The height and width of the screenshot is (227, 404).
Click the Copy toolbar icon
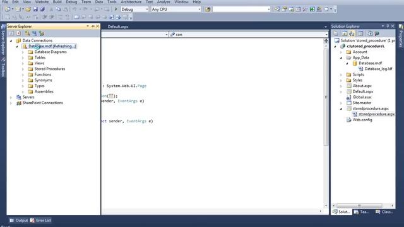click(59, 9)
